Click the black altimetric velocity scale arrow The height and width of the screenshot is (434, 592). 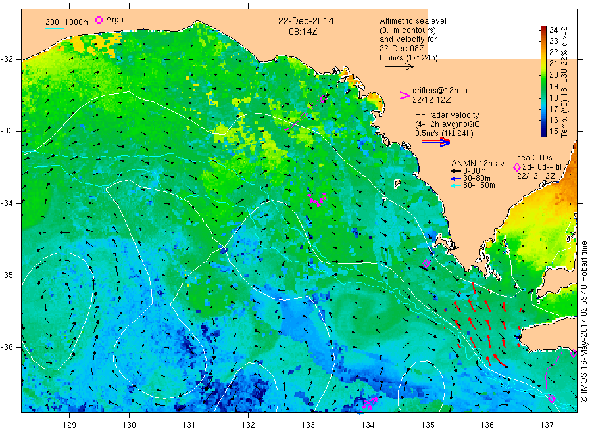pos(400,67)
